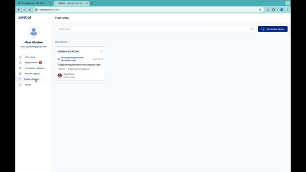Open the browser profile avatar icon
Image resolution: width=306 pixels, height=172 pixels.
pyautogui.click(x=282, y=10)
